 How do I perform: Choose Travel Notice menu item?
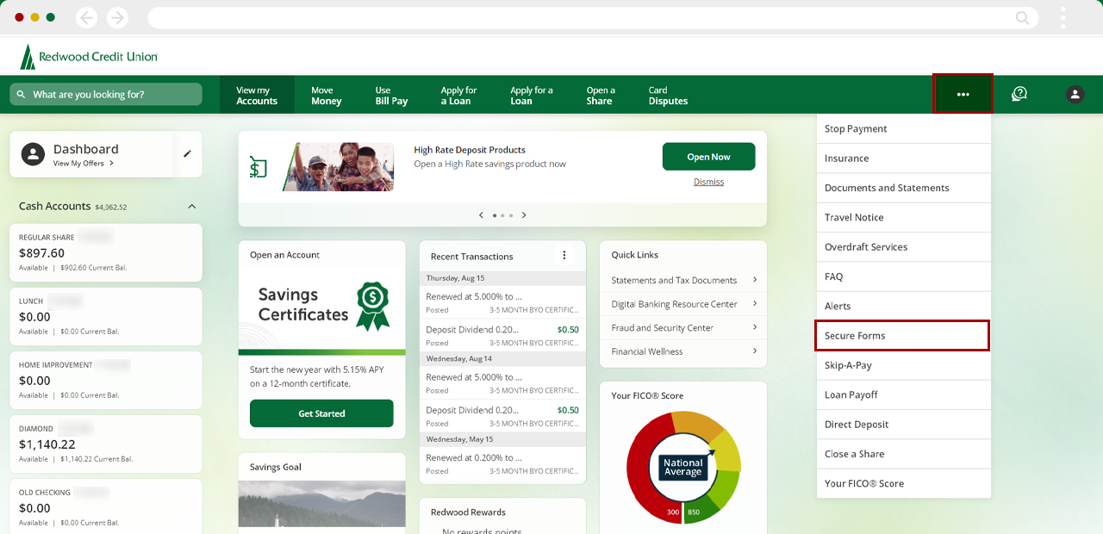[x=904, y=218]
